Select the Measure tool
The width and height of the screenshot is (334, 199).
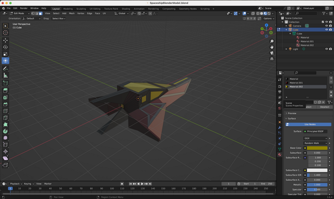[5, 75]
